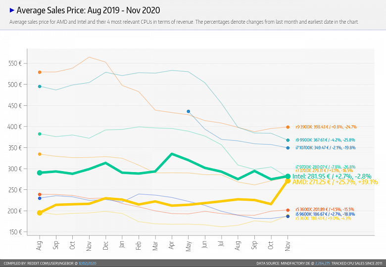Click the i9 9900K teal endpoint dot at November
The image size is (386, 267).
point(288,140)
